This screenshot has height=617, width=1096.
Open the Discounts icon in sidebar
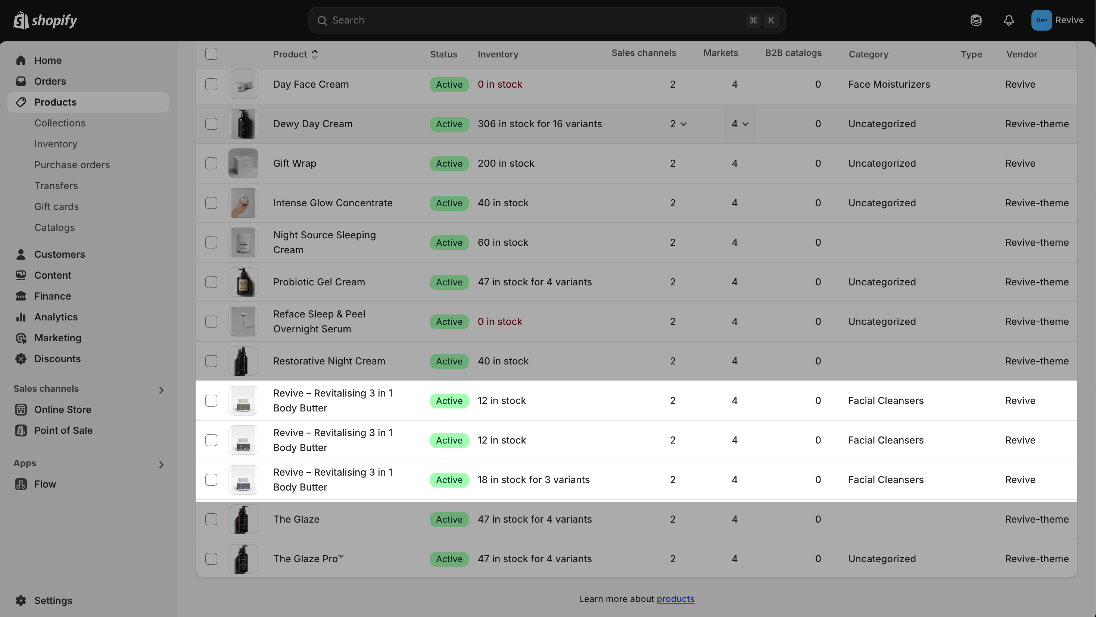click(x=21, y=358)
